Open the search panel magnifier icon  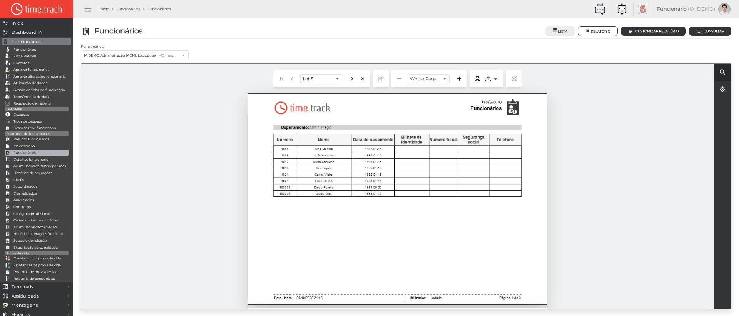(x=722, y=72)
